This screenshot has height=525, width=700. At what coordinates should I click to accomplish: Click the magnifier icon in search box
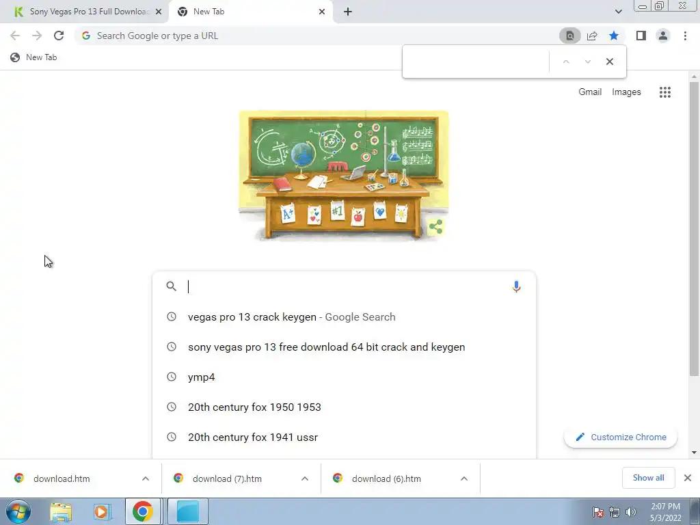click(171, 286)
